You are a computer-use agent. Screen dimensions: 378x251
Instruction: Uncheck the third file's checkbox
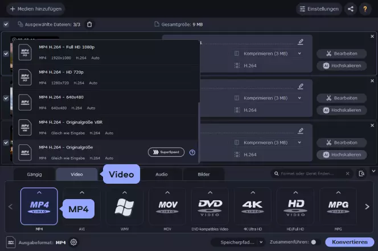pos(6,143)
